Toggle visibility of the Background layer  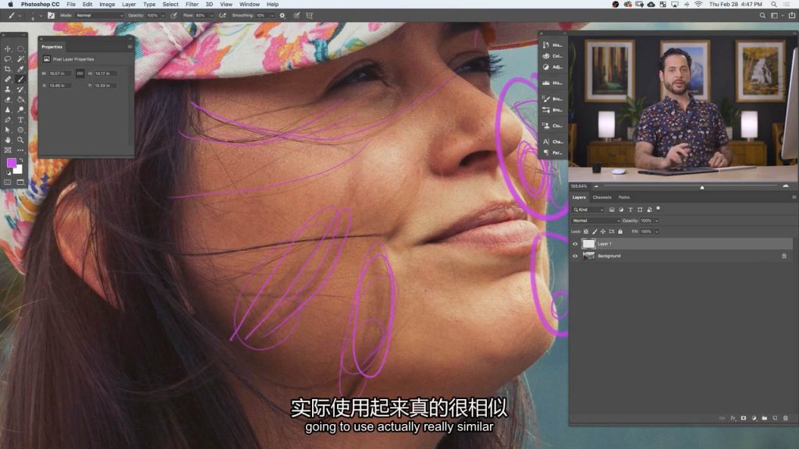coord(576,256)
